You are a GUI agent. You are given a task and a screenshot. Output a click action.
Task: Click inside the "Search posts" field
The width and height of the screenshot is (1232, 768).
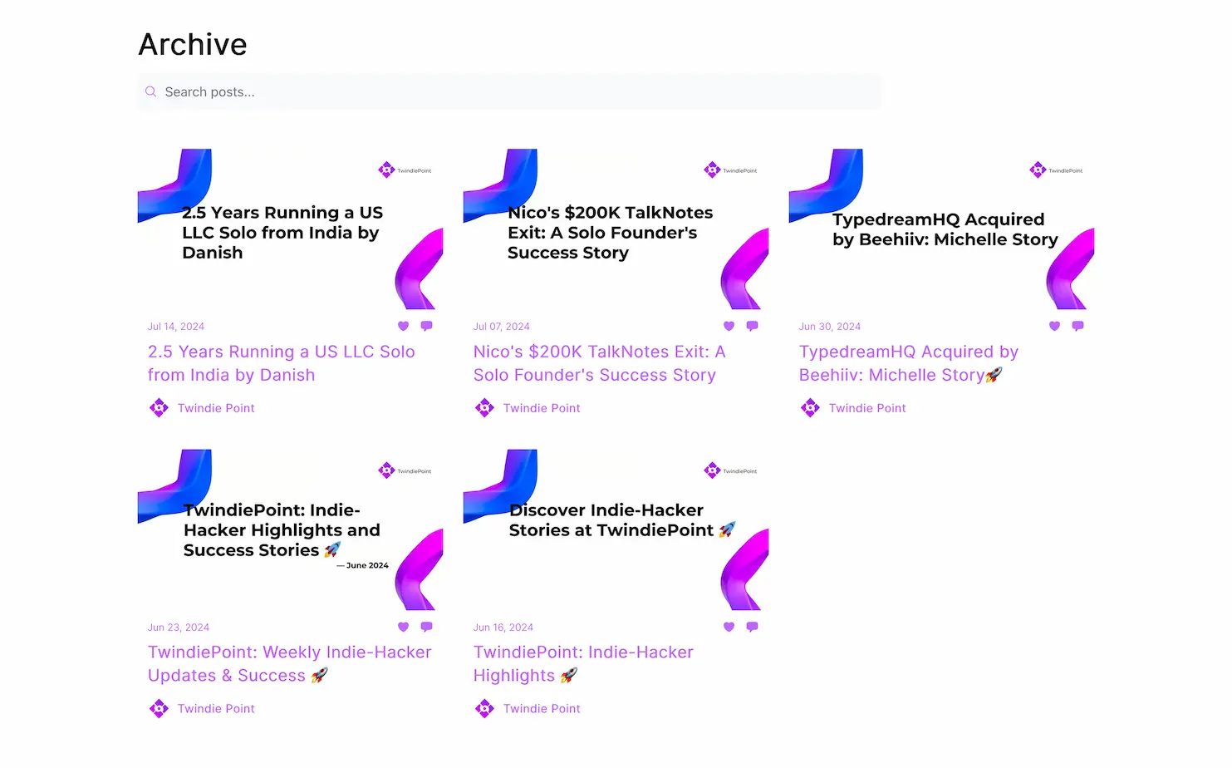(508, 91)
